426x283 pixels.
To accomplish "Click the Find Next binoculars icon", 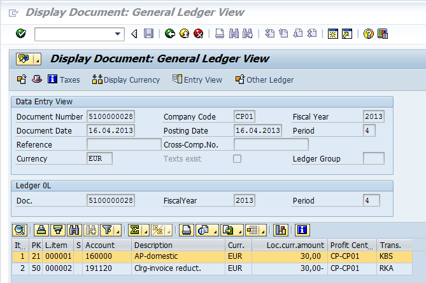I will pos(248,34).
